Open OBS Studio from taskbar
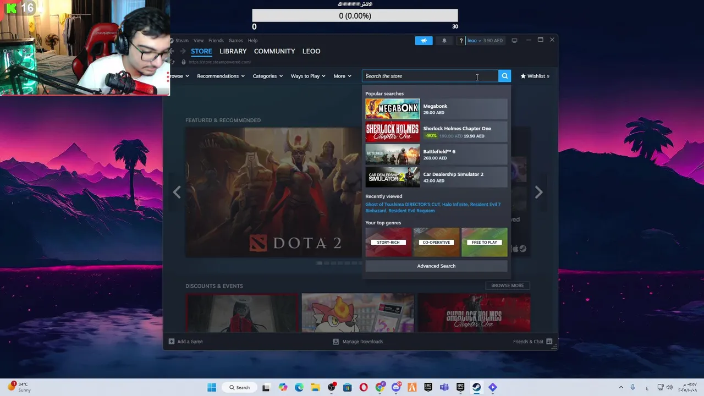Image resolution: width=704 pixels, height=396 pixels. [332, 387]
